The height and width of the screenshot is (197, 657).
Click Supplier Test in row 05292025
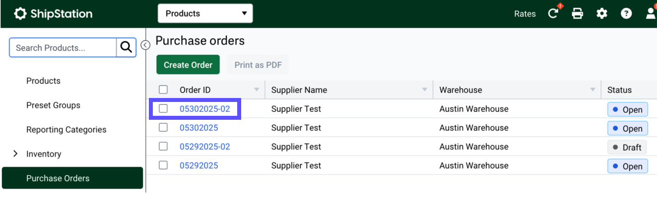point(296,165)
